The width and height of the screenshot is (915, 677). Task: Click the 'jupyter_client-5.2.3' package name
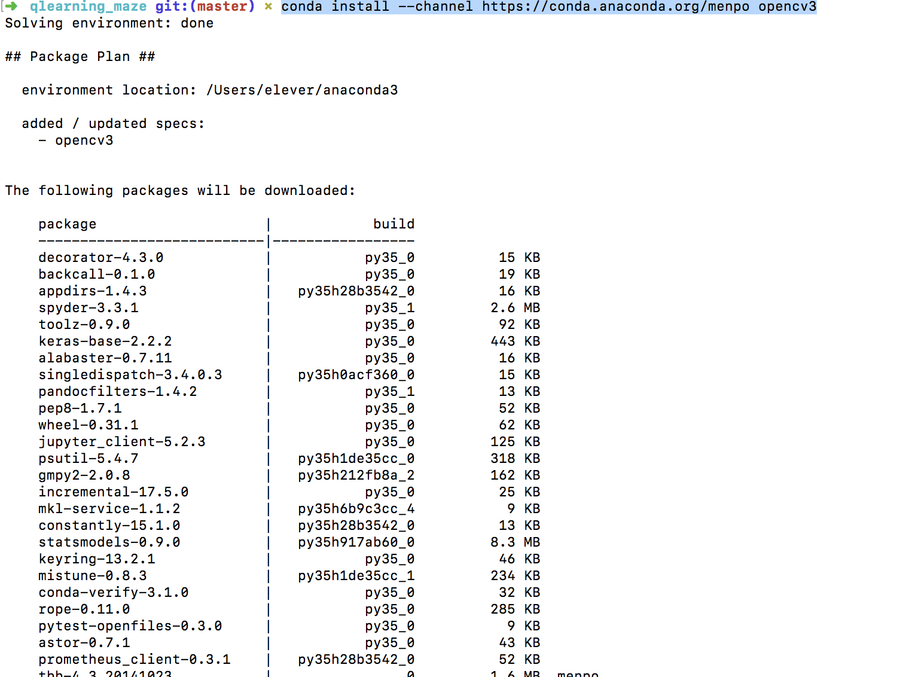point(122,442)
